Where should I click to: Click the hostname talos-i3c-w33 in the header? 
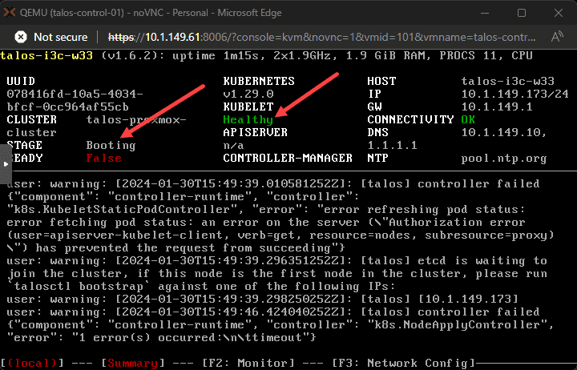(46, 55)
